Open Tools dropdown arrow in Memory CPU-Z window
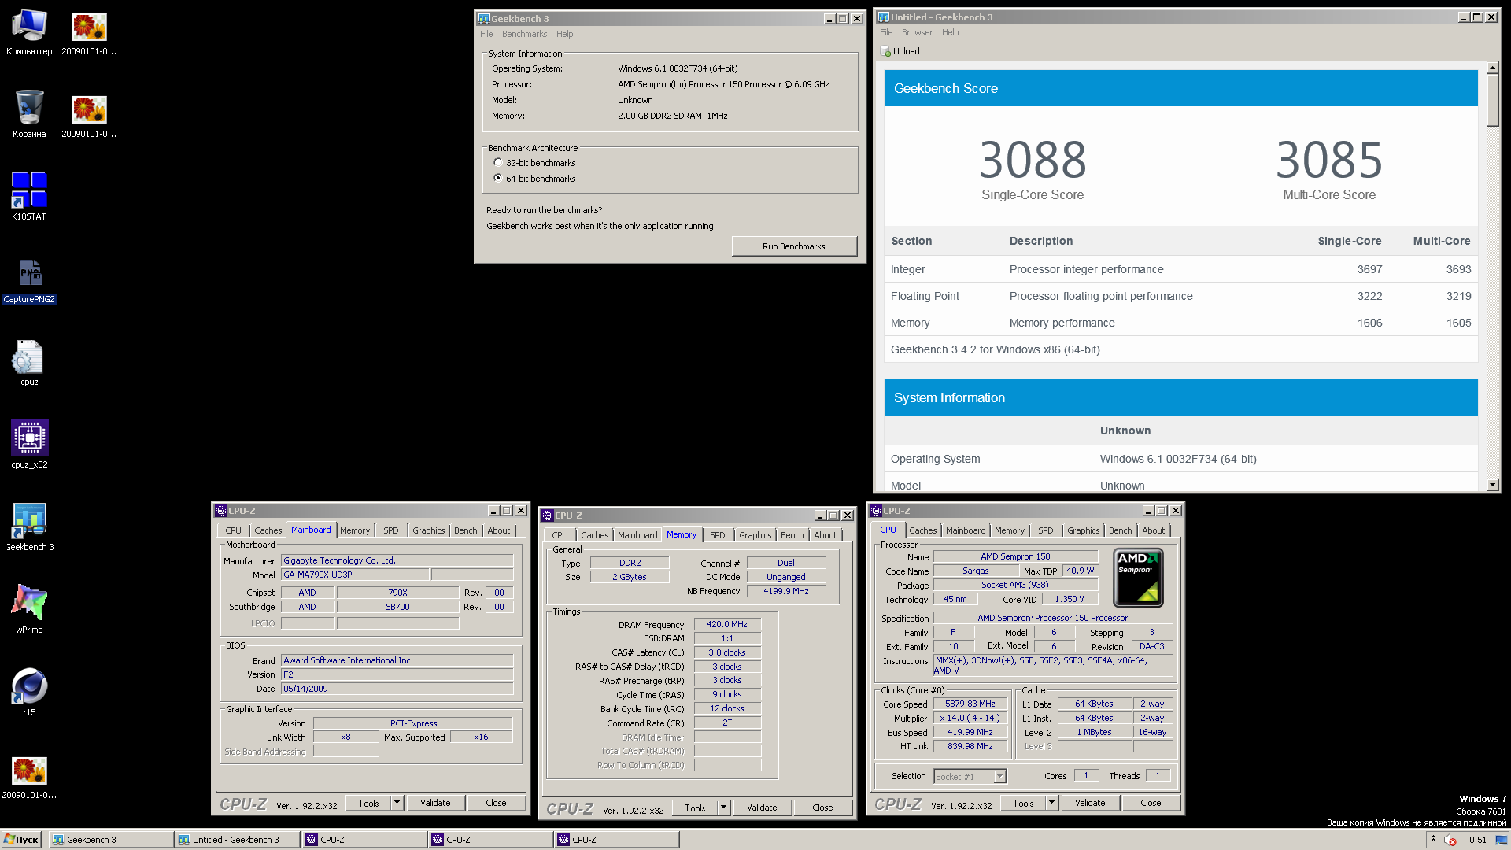 pos(723,807)
